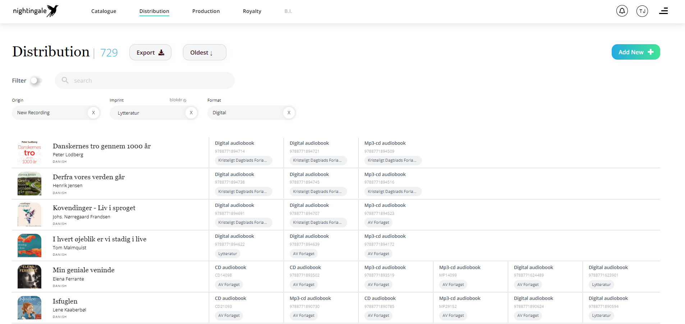Open the Origin dropdown showing New Recording
The image size is (685, 324).
click(x=56, y=113)
